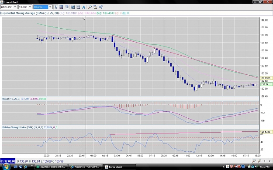Viewport: 273px width, 170px height.
Task: Switch to '2178657: Interbank F...' taskbar window
Action: [x=52, y=167]
